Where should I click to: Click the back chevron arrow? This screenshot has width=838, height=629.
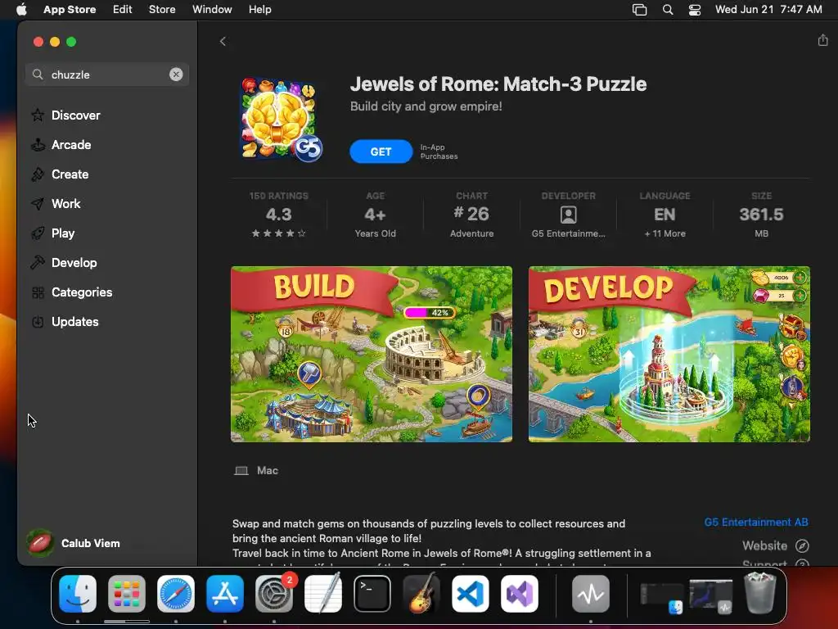223,41
